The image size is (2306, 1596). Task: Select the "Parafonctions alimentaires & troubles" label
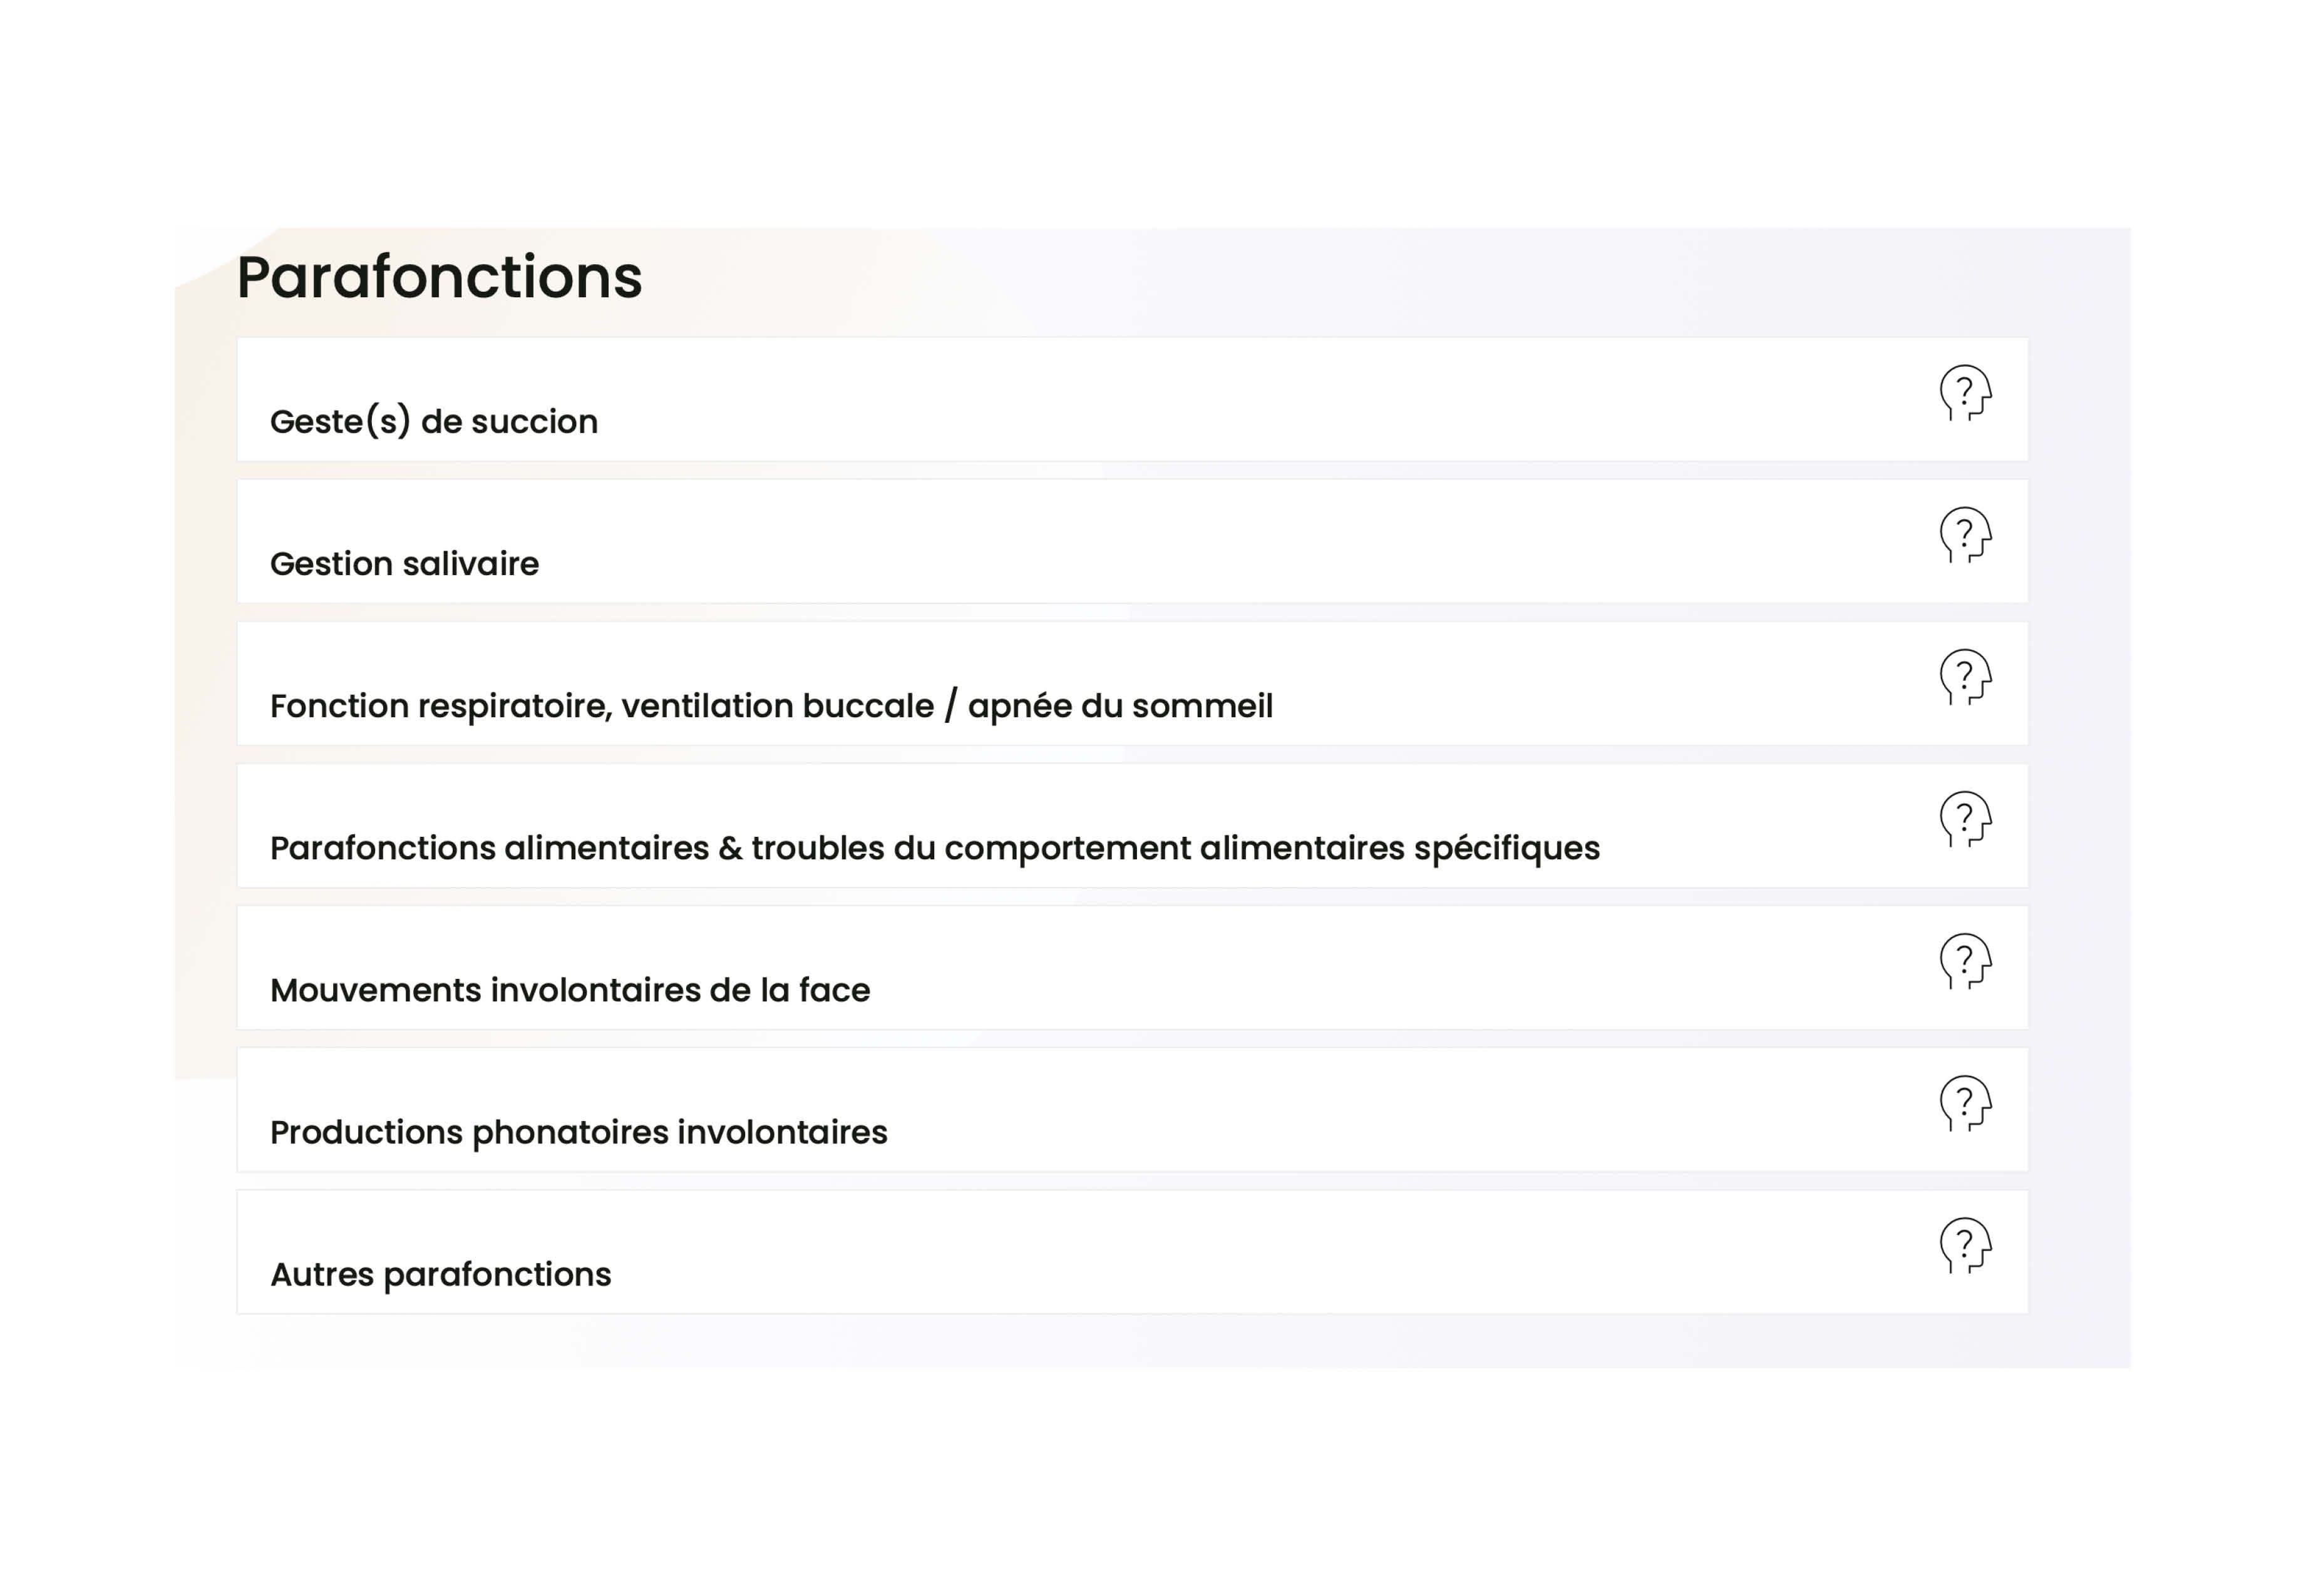coord(934,848)
